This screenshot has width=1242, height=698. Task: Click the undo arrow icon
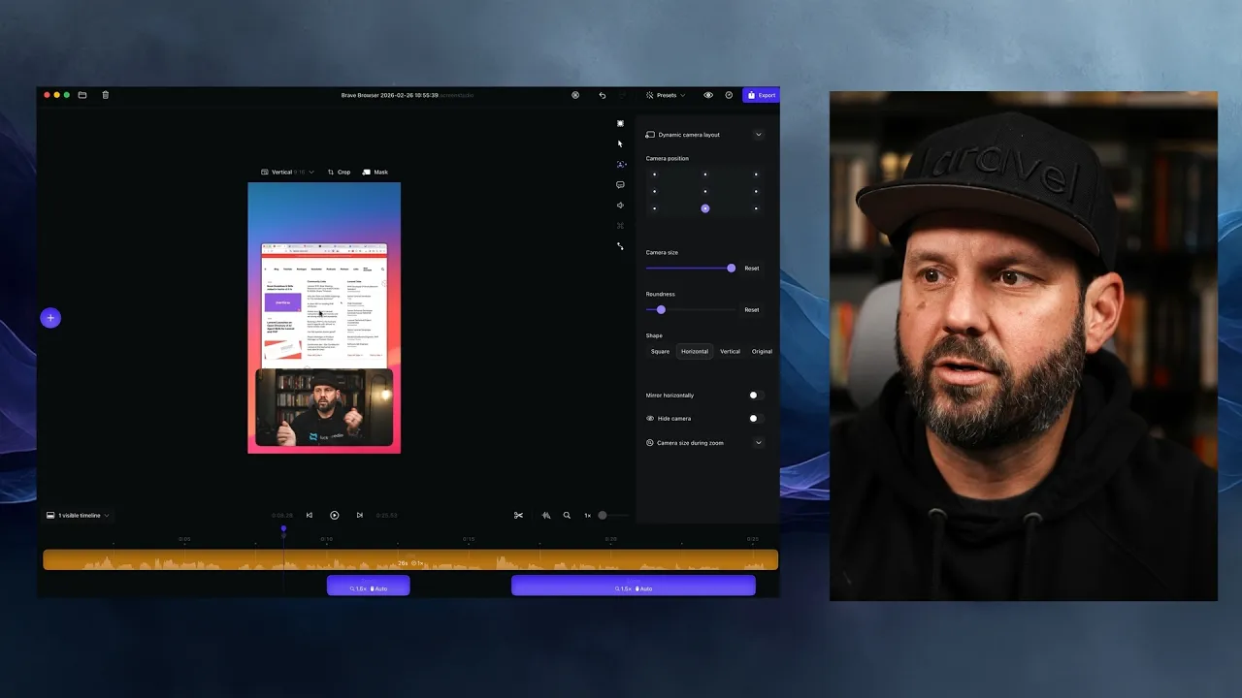click(603, 95)
